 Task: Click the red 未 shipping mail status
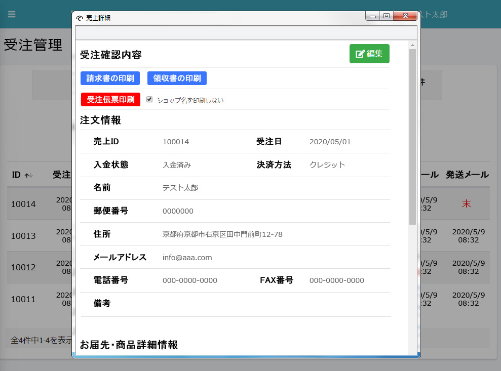click(466, 204)
